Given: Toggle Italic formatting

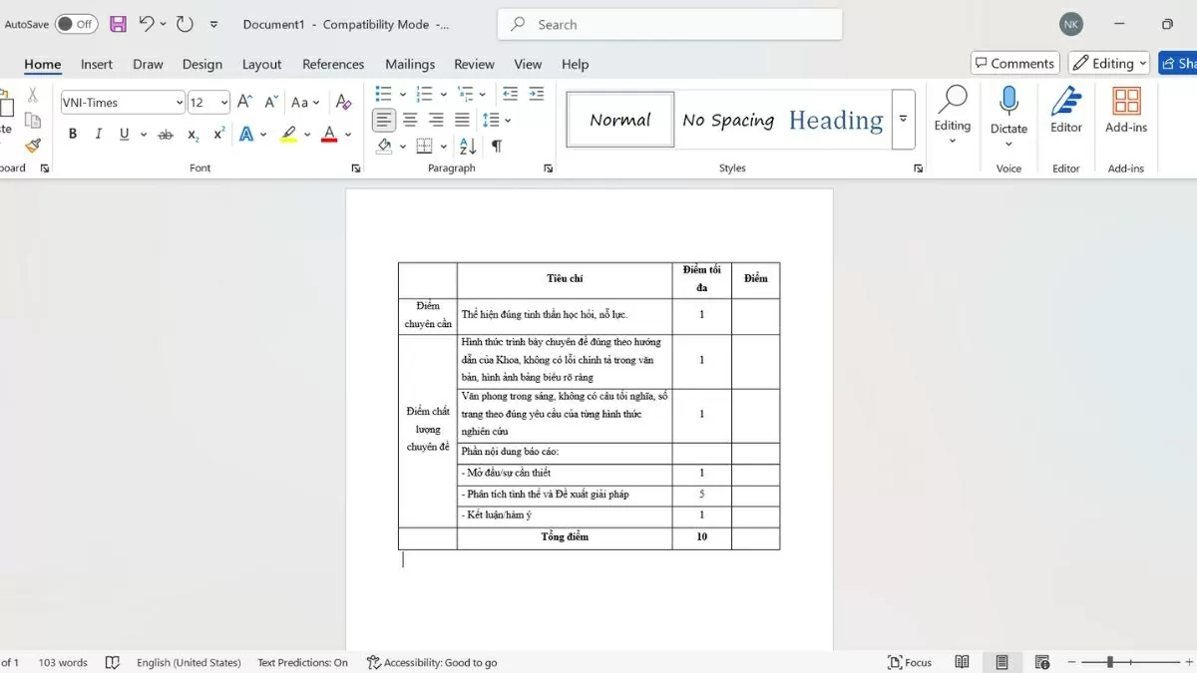Looking at the screenshot, I should coord(98,134).
